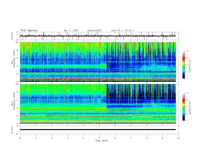The image size is (201, 155).
Task: Click the ch.1 spectrogram color scale bar
Action: [x=183, y=65]
